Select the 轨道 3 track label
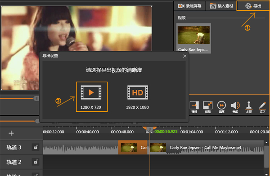The height and width of the screenshot is (176, 270). click(x=14, y=147)
